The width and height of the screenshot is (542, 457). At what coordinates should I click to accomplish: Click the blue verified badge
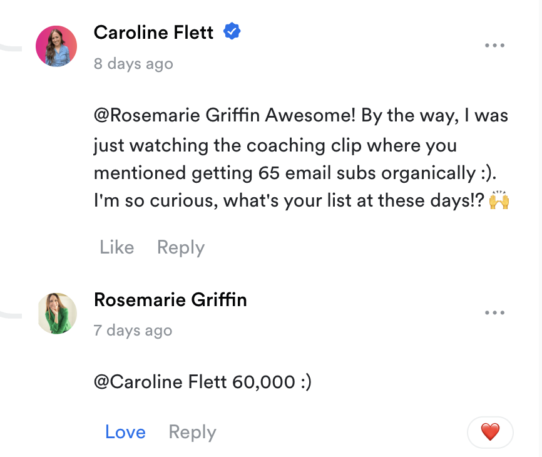(232, 32)
